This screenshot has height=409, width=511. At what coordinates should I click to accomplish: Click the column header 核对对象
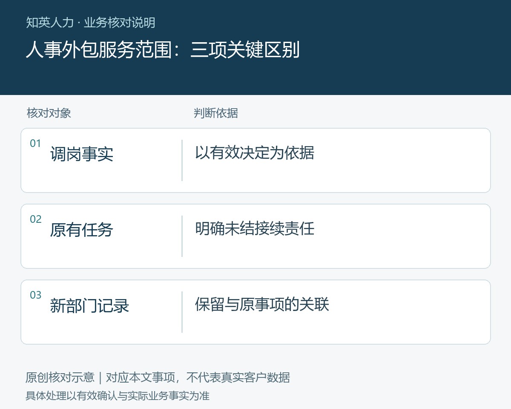tap(49, 113)
